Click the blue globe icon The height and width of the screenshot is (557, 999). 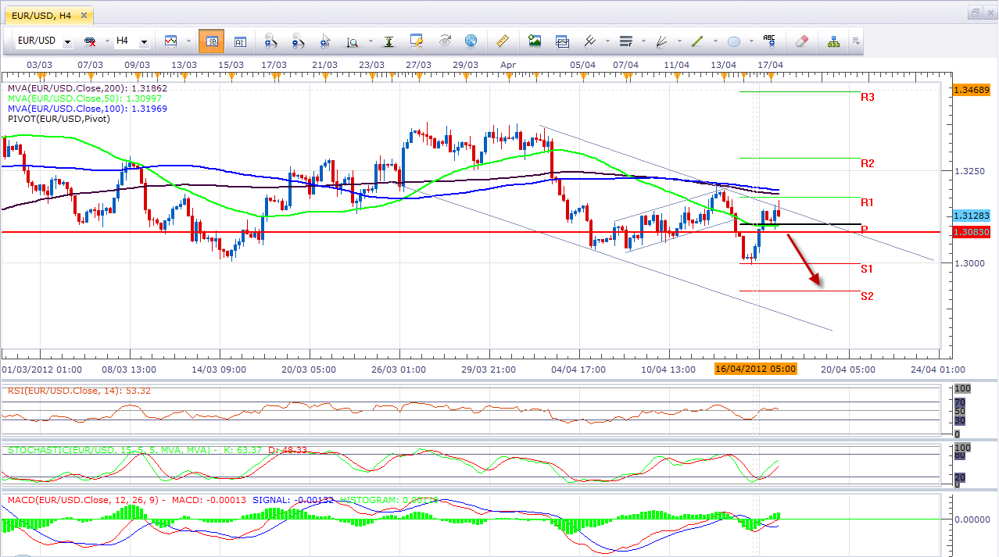pos(471,41)
